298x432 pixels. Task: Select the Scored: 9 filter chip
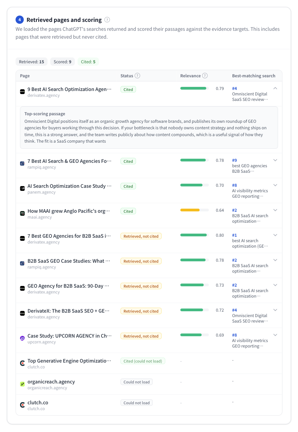(63, 62)
